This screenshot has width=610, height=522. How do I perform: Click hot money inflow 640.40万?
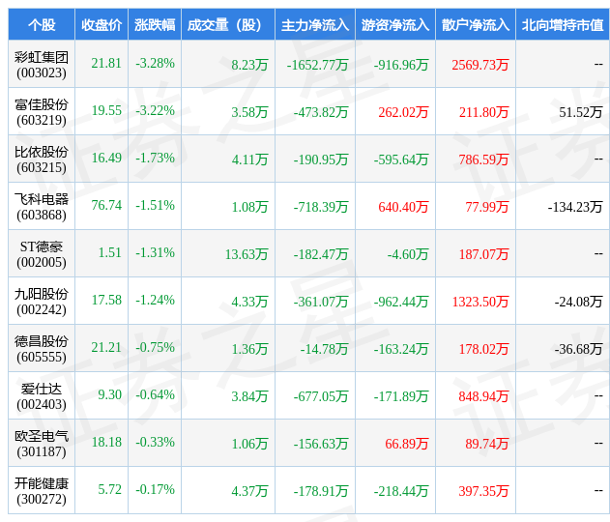pyautogui.click(x=403, y=207)
